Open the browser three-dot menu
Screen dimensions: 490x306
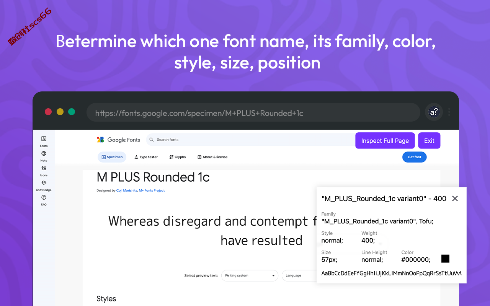coord(449,112)
